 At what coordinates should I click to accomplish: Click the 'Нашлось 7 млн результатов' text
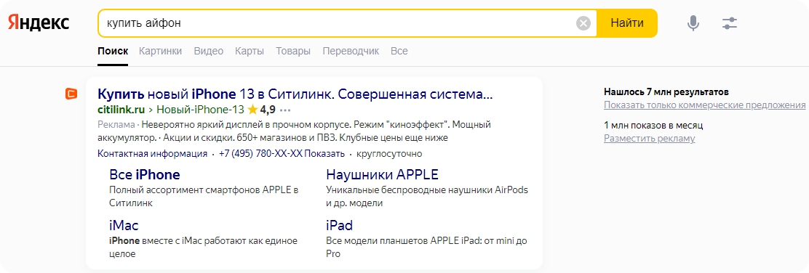click(666, 92)
